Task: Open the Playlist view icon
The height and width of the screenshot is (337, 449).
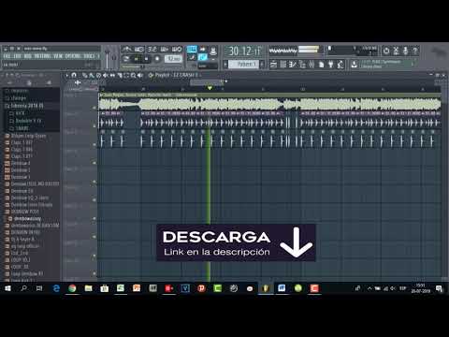Action: point(273,65)
